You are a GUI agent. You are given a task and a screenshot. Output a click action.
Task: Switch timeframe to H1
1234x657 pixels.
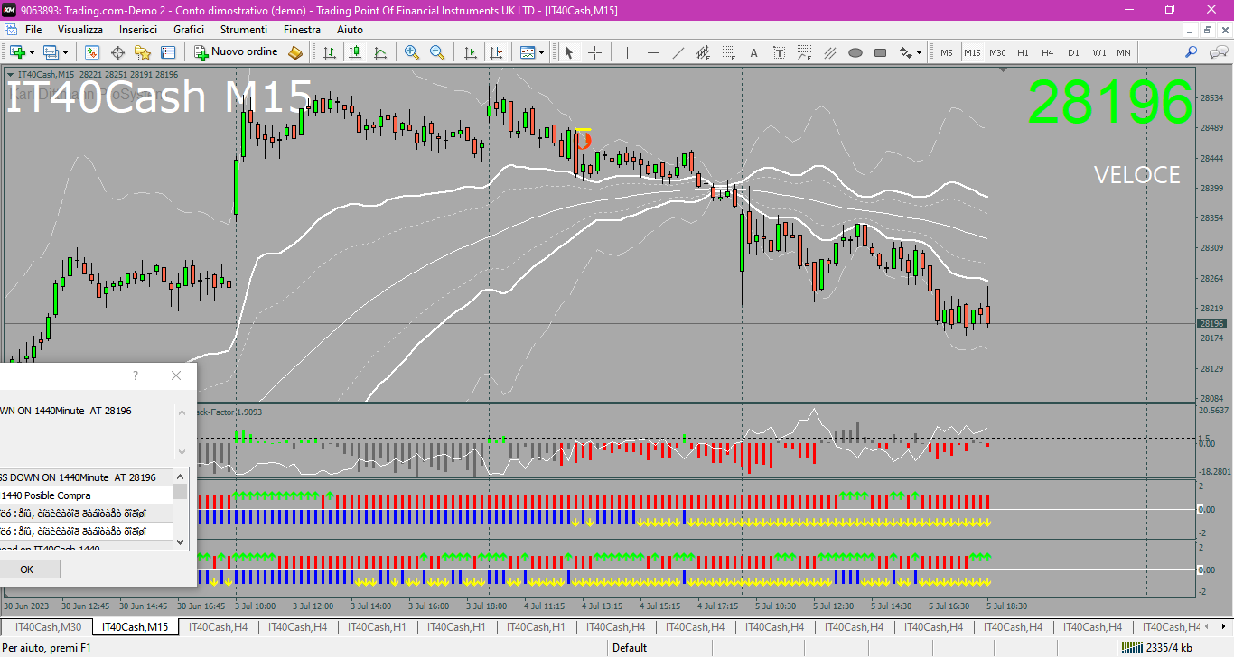[1023, 52]
